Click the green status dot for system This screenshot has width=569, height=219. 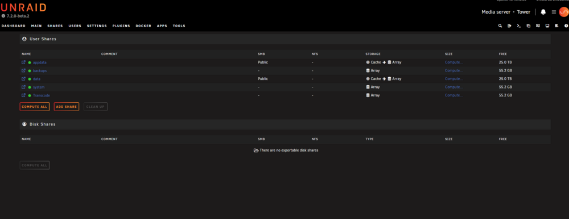(x=30, y=87)
